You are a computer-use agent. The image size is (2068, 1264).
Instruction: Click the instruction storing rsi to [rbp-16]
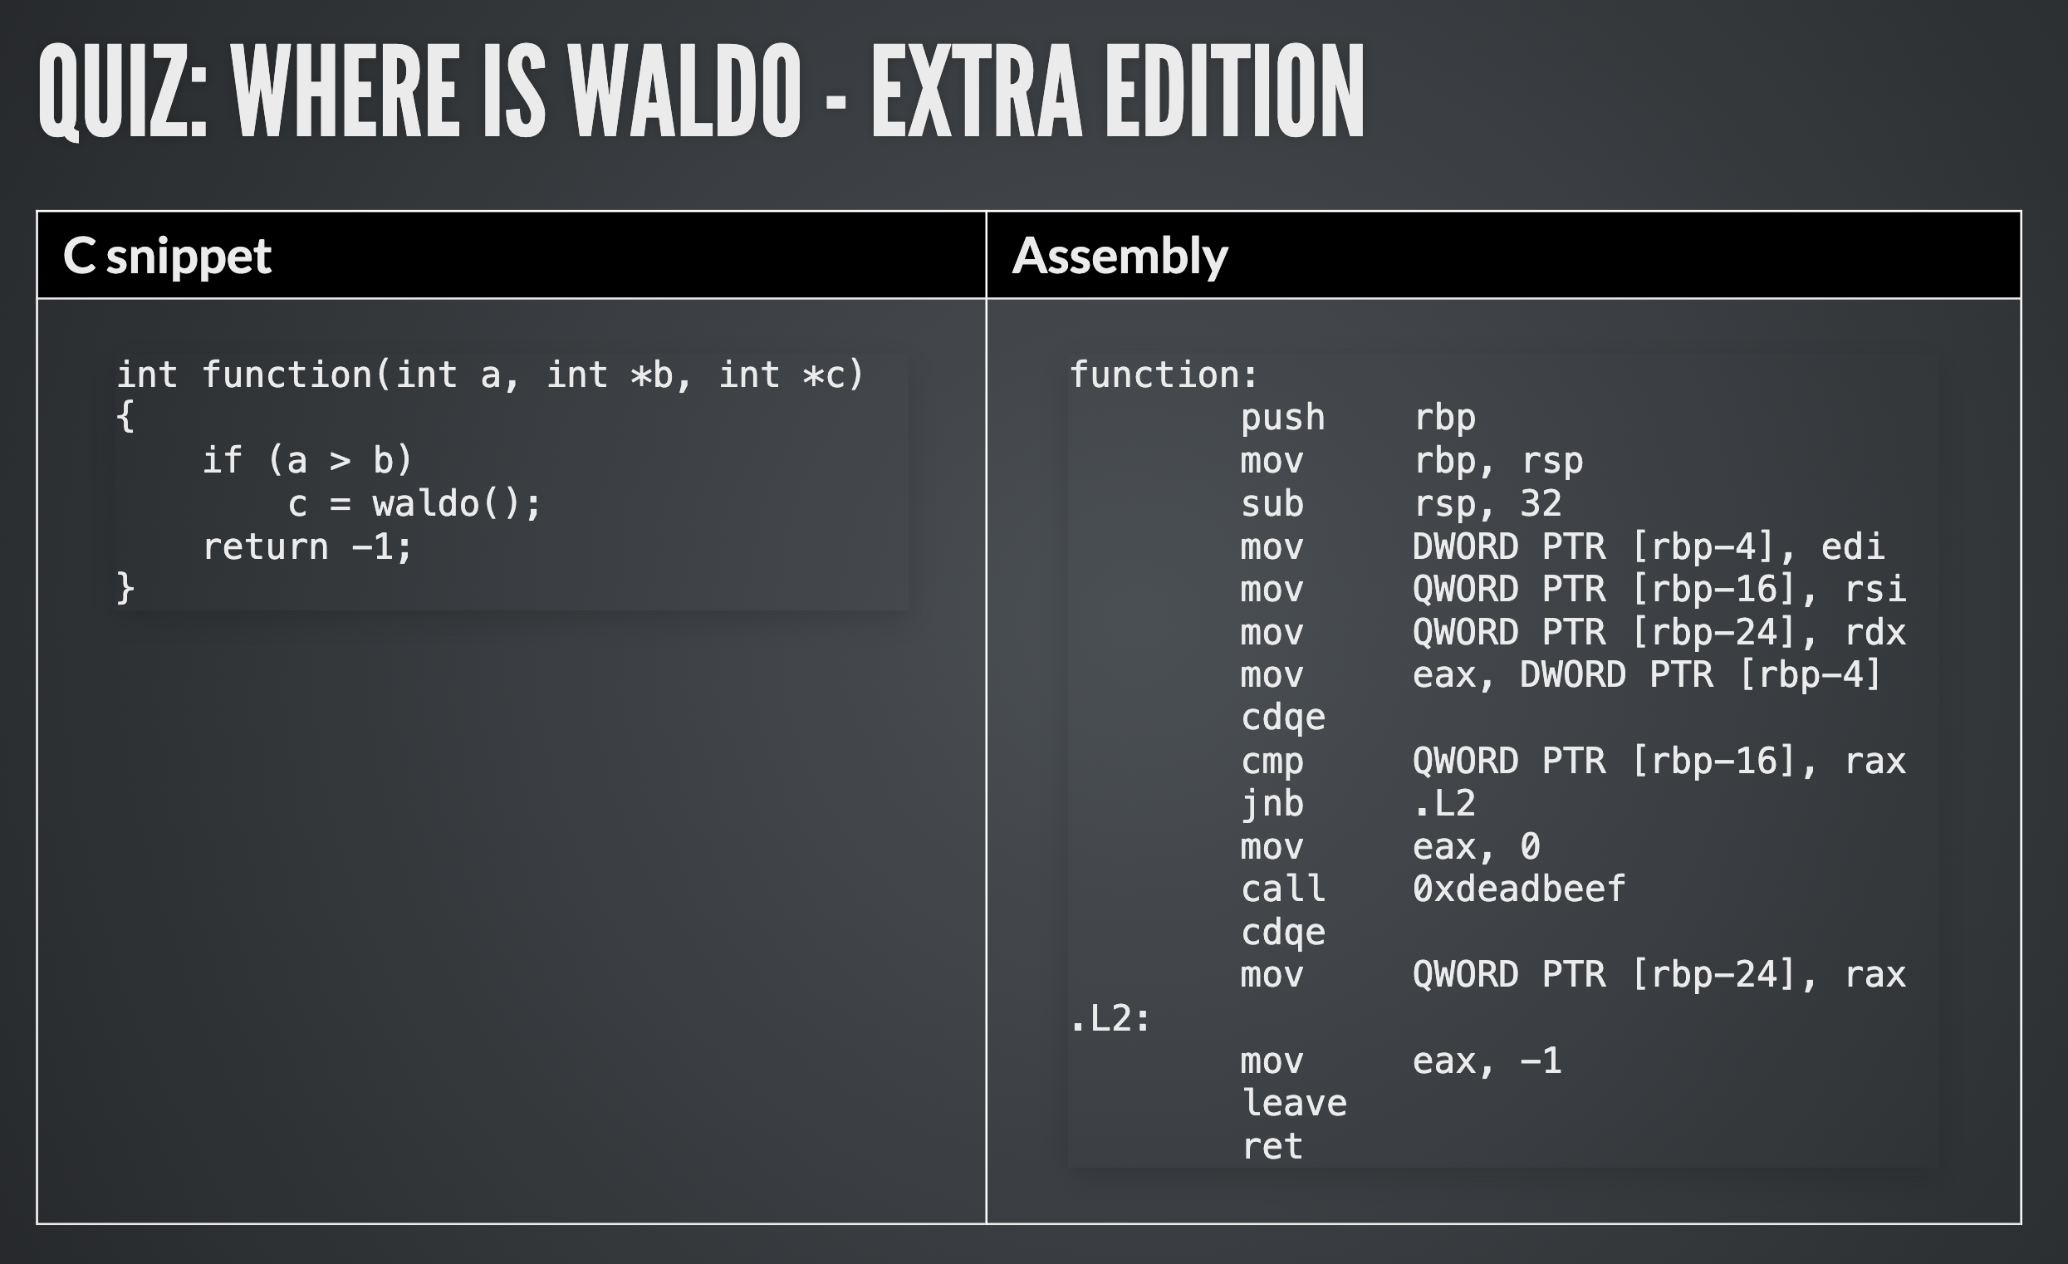[x=1573, y=589]
